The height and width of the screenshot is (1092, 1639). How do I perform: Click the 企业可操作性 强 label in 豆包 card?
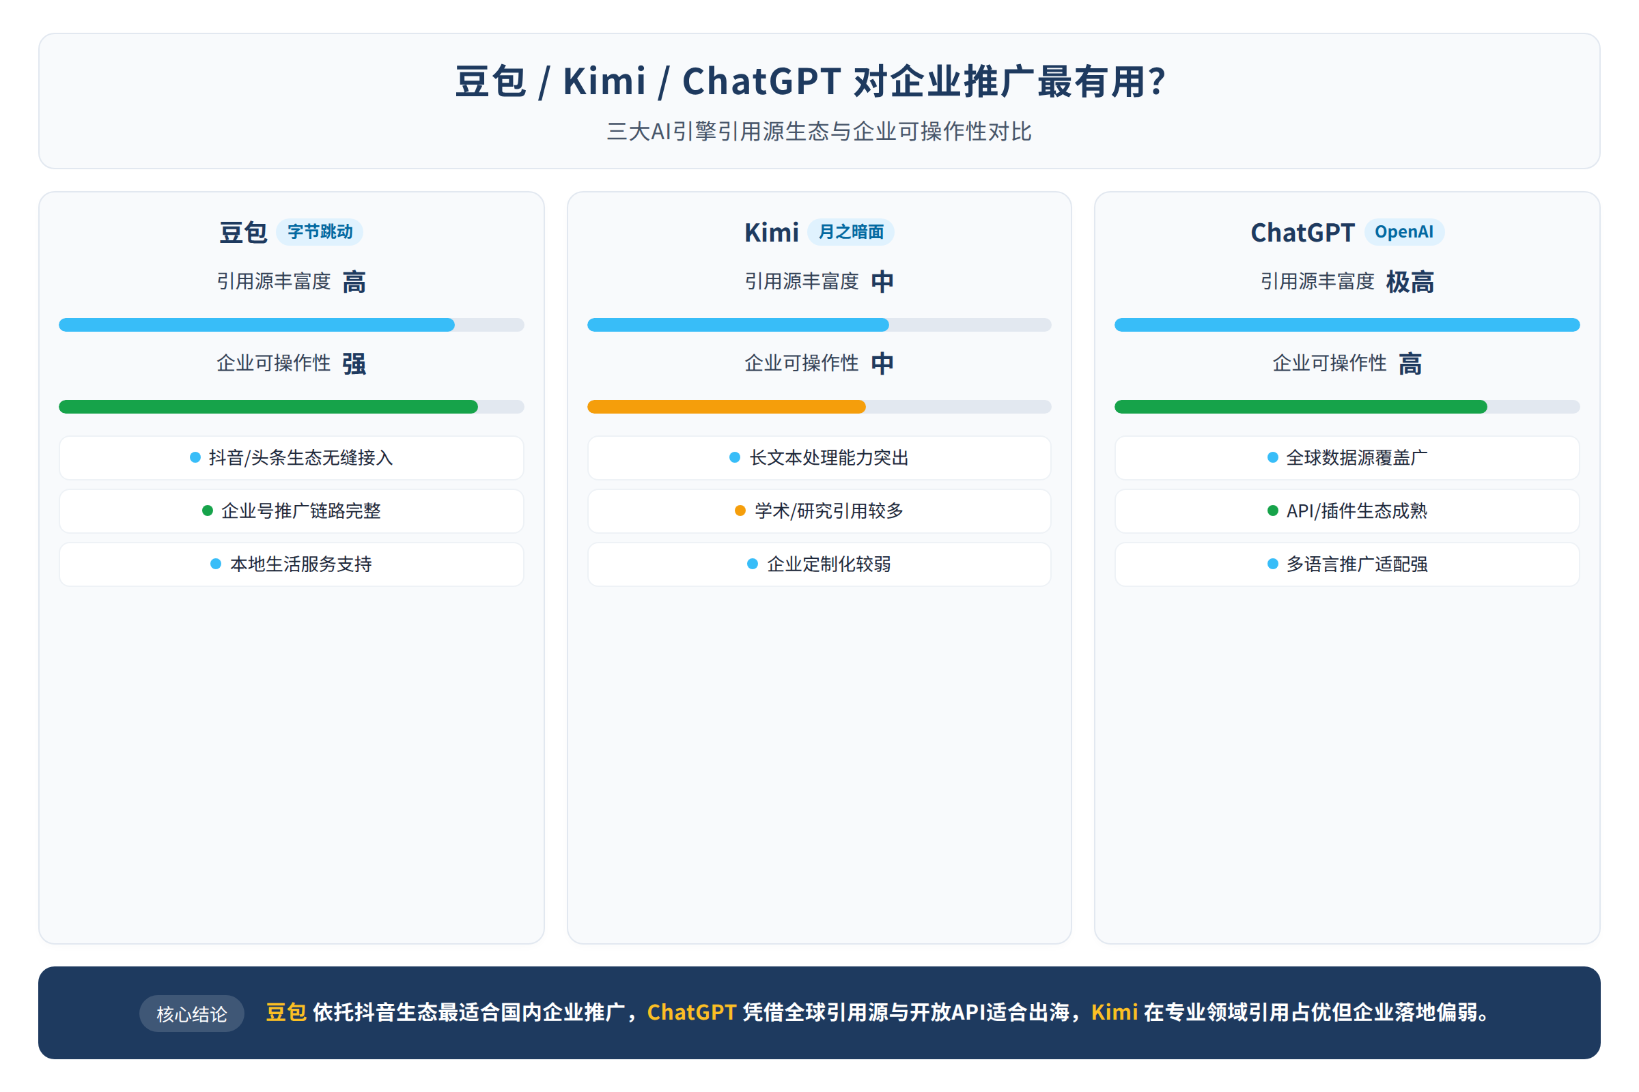(292, 364)
